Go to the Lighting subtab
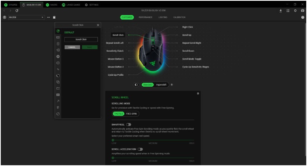This screenshot has height=166, width=307. (x=163, y=17)
